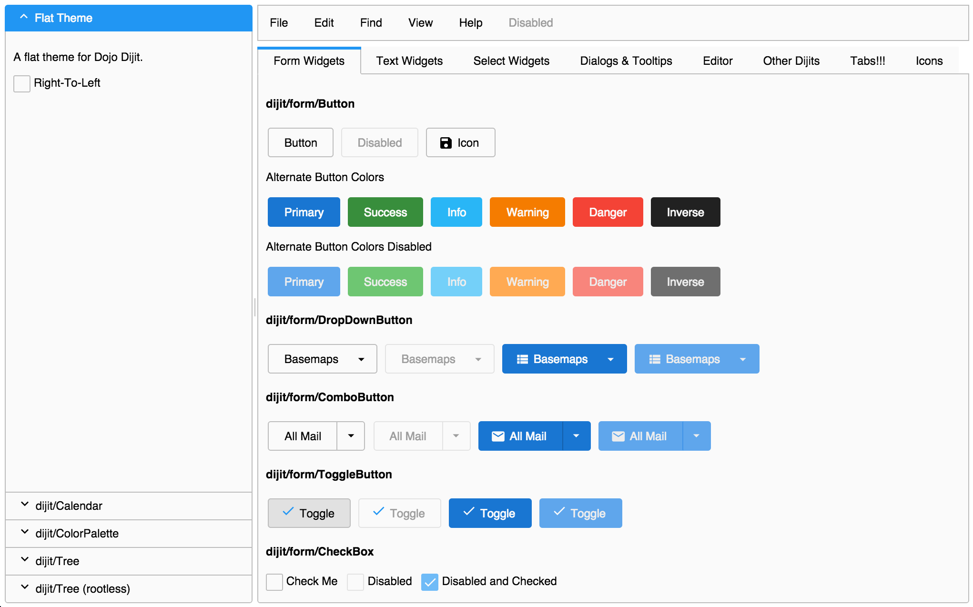Click the save Icon button
The height and width of the screenshot is (607, 973).
[461, 142]
